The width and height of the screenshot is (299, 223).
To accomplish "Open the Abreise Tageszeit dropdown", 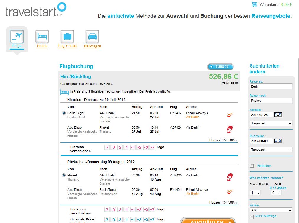I will (271, 123).
